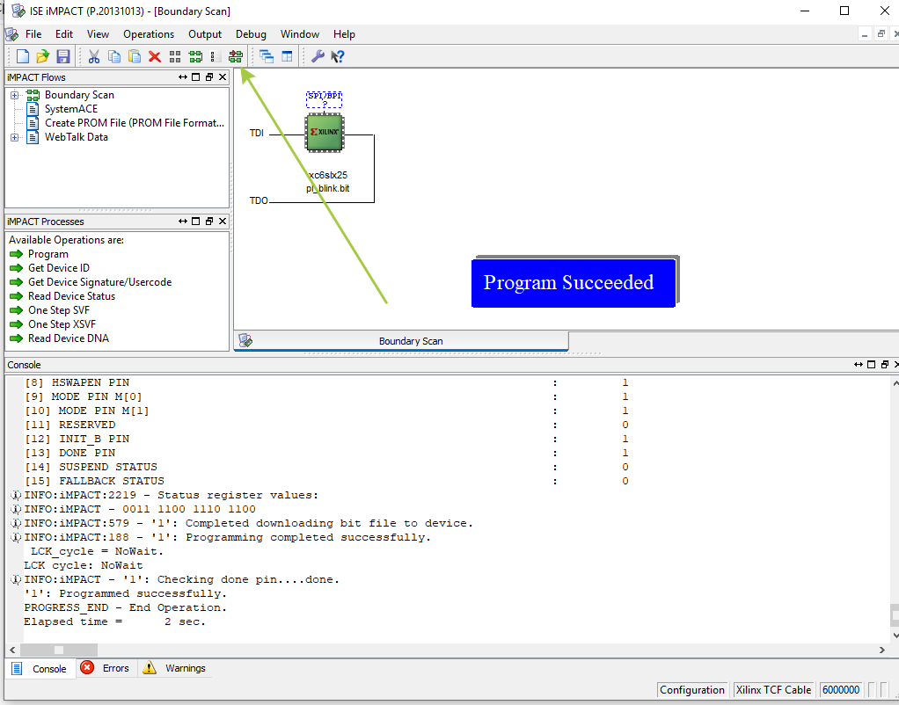Expand the Boundary Scan tree node

[x=14, y=95]
